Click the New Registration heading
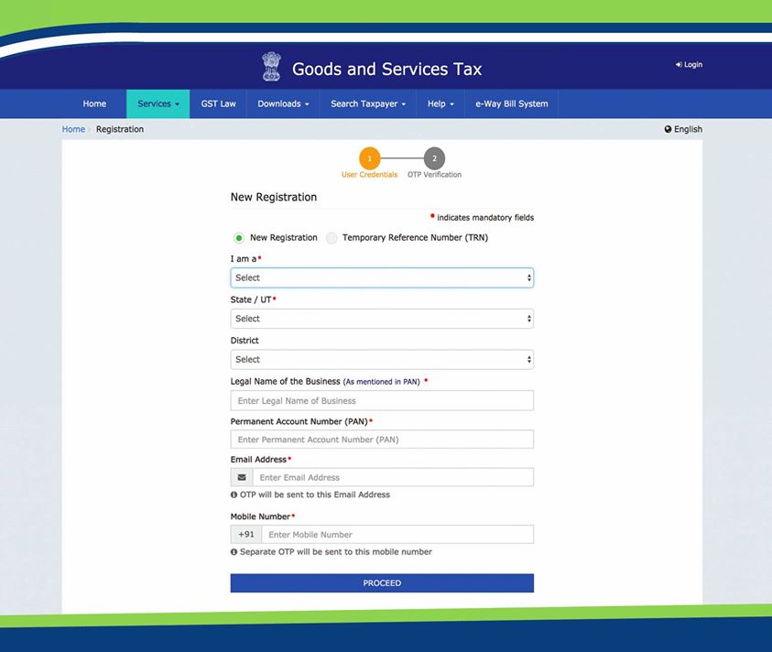The height and width of the screenshot is (652, 772). 274,197
